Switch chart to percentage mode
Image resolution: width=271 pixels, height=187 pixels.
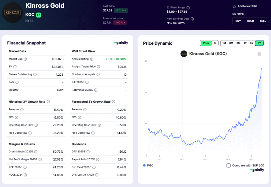point(215,43)
